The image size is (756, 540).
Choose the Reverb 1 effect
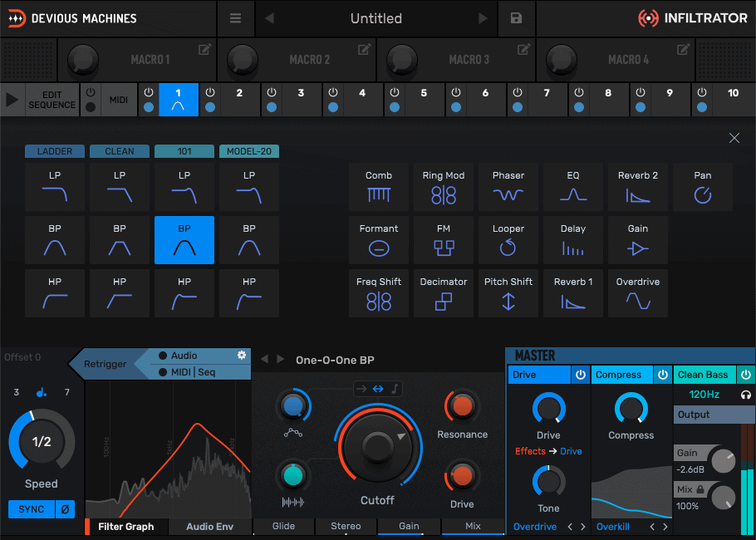coord(572,293)
